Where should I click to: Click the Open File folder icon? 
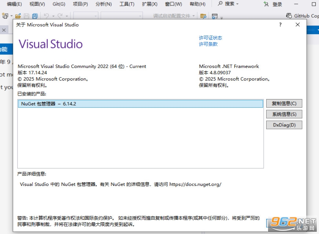(x=18, y=16)
